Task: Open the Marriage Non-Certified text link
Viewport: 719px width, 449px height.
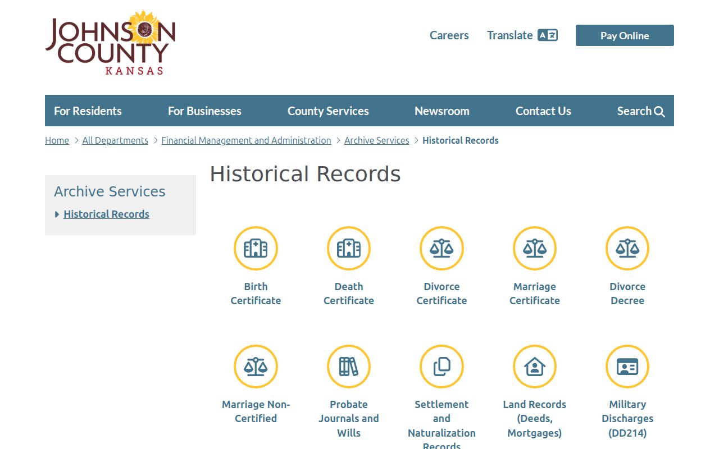Action: tap(256, 411)
